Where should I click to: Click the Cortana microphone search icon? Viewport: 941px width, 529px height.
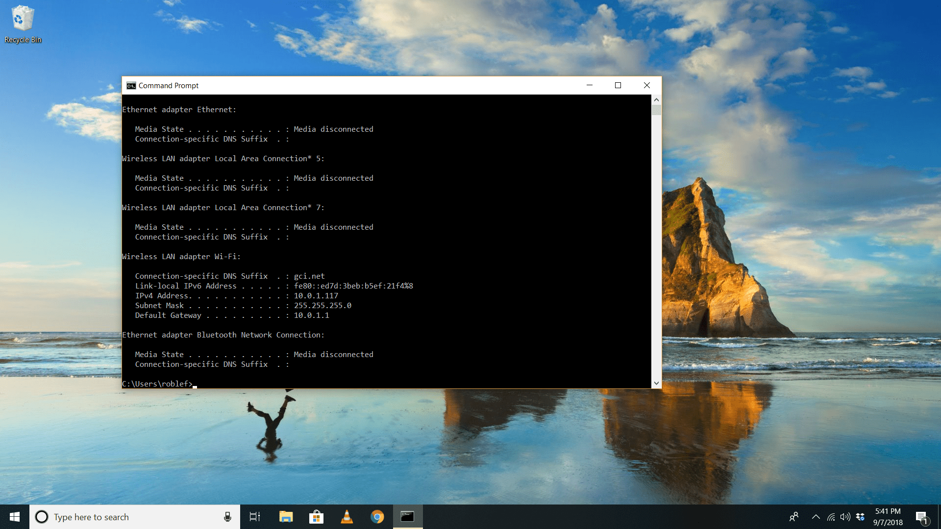pos(227,516)
